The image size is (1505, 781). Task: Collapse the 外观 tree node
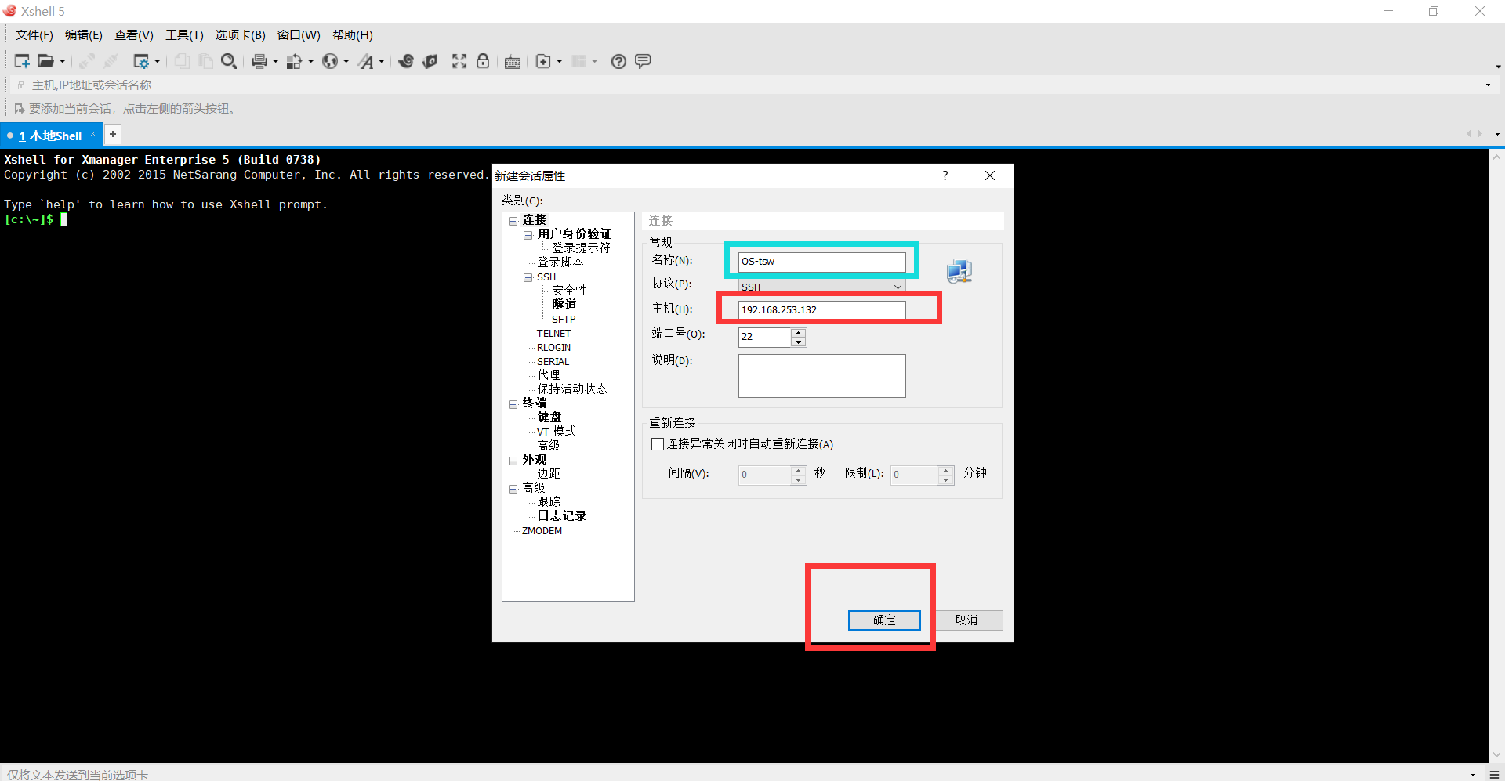tap(513, 461)
